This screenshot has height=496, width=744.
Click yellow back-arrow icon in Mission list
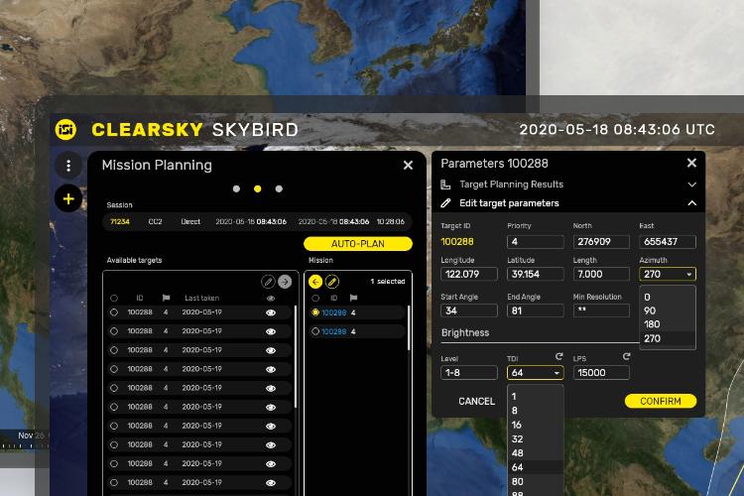tap(315, 282)
